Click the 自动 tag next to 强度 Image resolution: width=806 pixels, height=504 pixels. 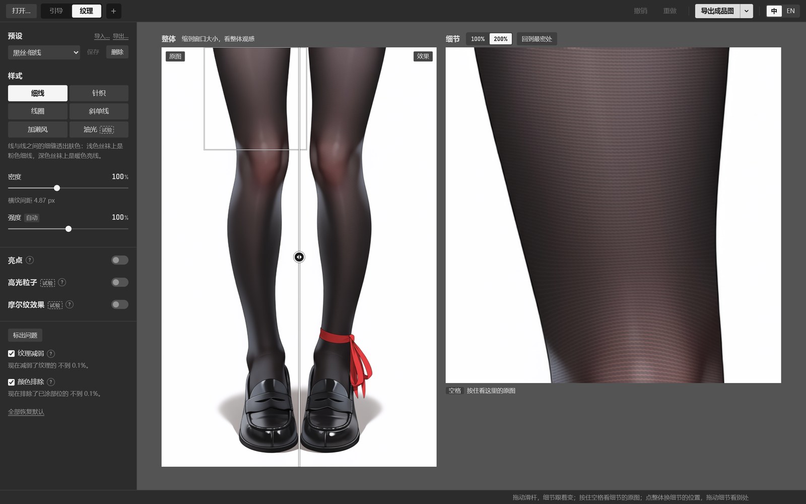32,218
